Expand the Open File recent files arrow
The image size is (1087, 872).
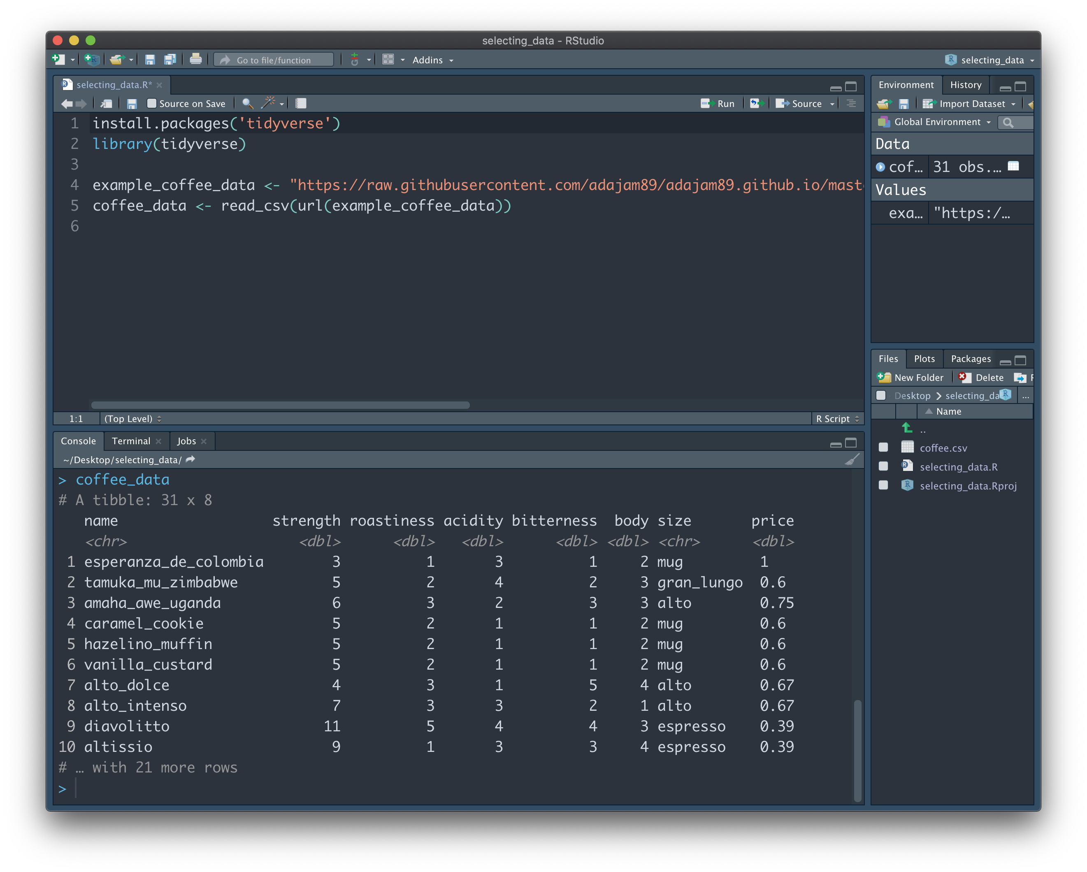point(132,60)
